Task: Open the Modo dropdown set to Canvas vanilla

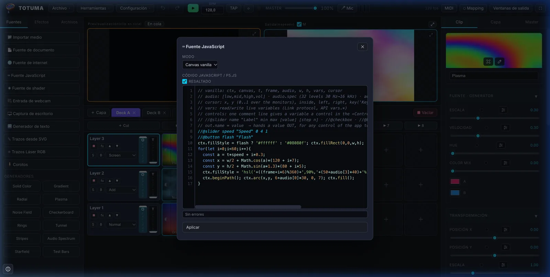Action: tap(200, 65)
